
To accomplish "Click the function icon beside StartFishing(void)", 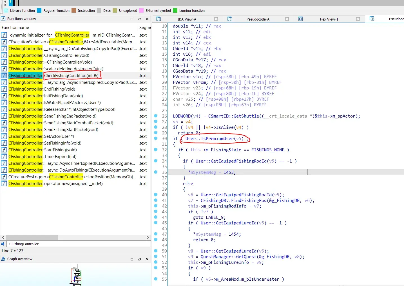I will tap(4, 150).
